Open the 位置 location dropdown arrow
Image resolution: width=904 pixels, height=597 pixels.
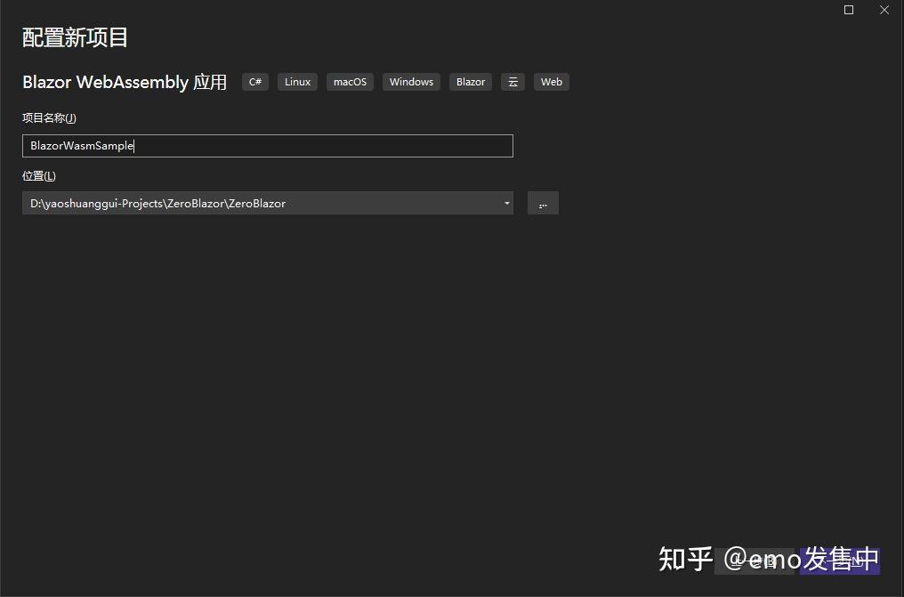[x=506, y=203]
